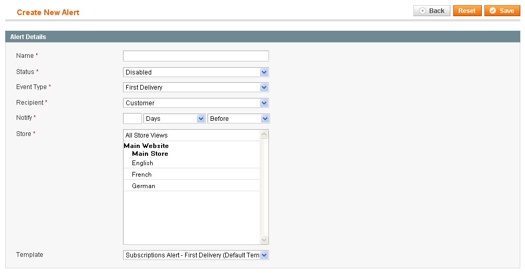Screen dimensions: 525x273
Task: Click the store list scroll up arrow
Action: pyautogui.click(x=264, y=134)
